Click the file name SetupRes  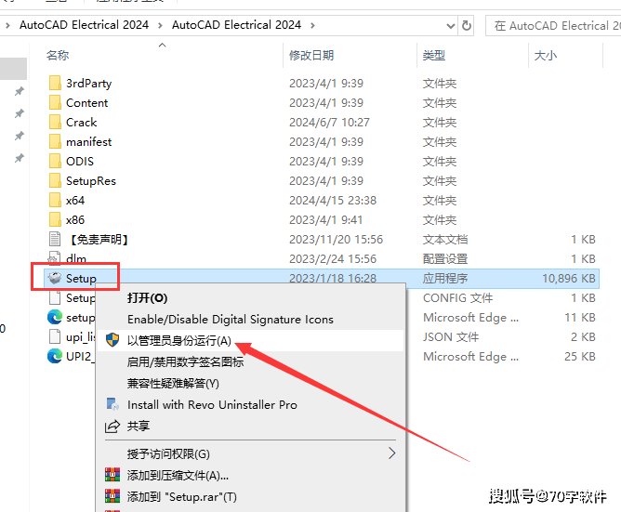91,181
